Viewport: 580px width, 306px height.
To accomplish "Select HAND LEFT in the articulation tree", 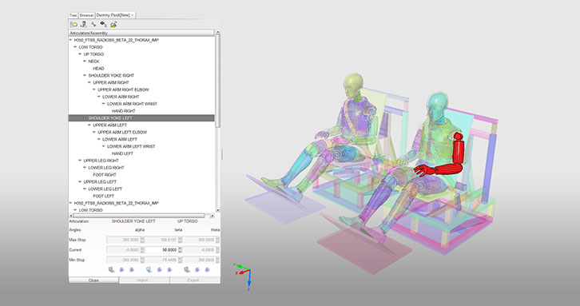I will (122, 153).
